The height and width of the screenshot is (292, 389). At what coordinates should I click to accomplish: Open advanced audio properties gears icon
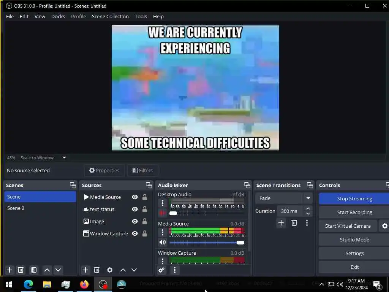tap(161, 270)
